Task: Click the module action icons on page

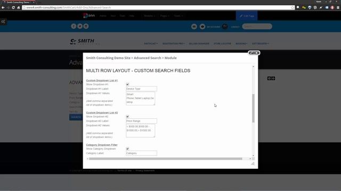Action: tap(271, 79)
